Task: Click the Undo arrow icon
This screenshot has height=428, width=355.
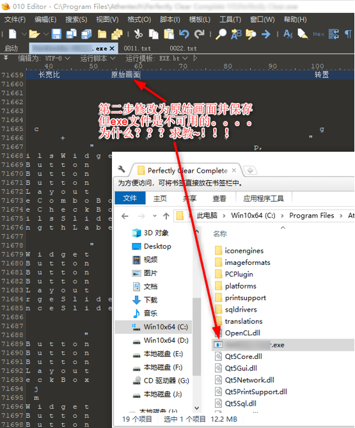Action: [x=184, y=34]
